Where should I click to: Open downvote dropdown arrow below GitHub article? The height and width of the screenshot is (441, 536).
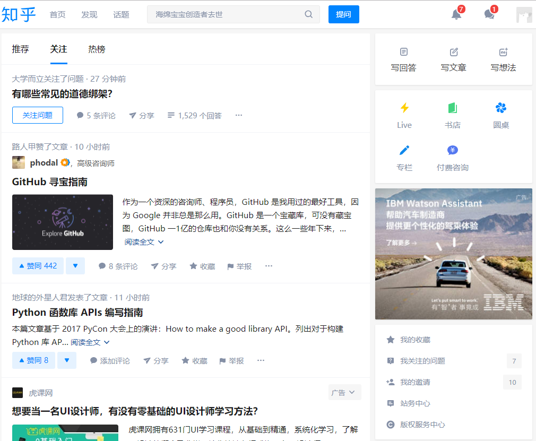(x=75, y=266)
